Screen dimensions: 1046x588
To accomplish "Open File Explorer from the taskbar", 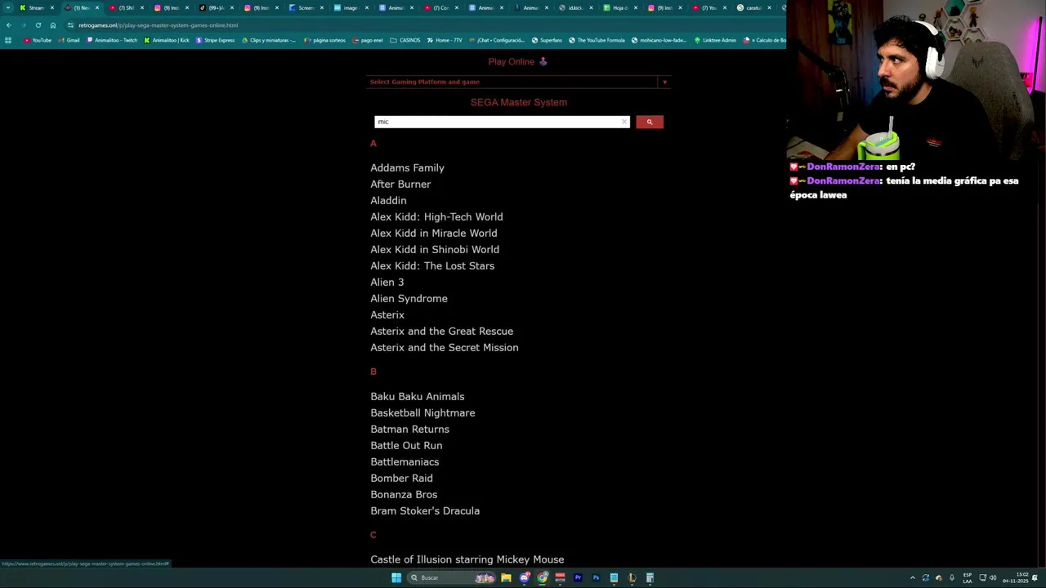I will (506, 577).
